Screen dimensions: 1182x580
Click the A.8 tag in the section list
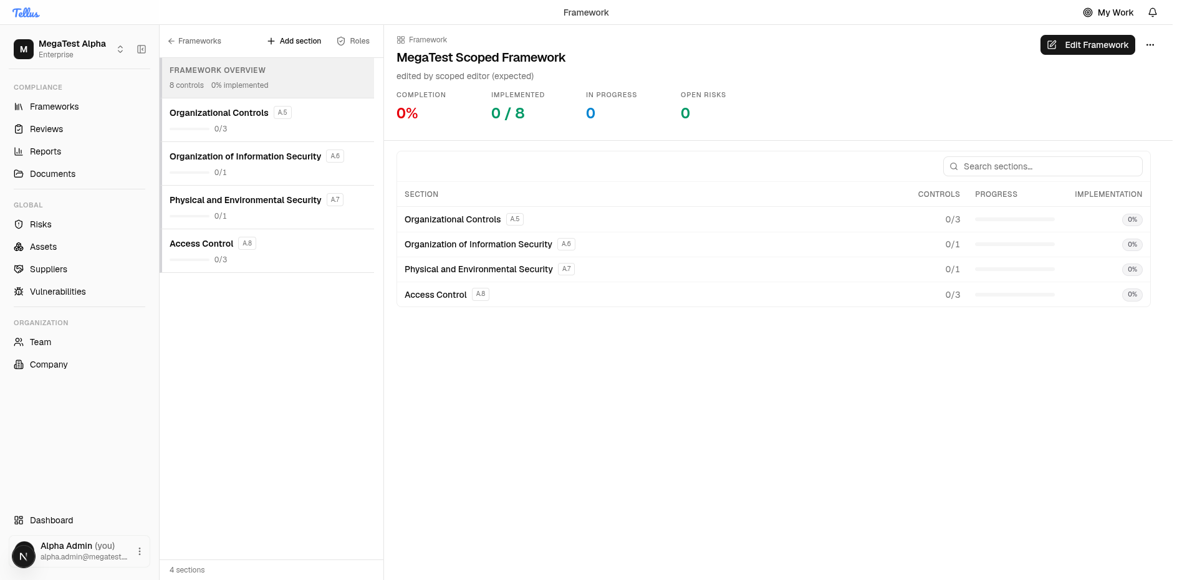point(247,244)
